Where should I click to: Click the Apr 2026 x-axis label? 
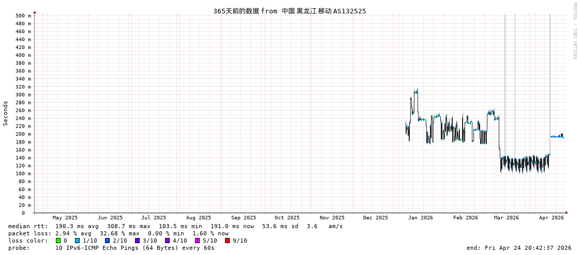pos(551,218)
